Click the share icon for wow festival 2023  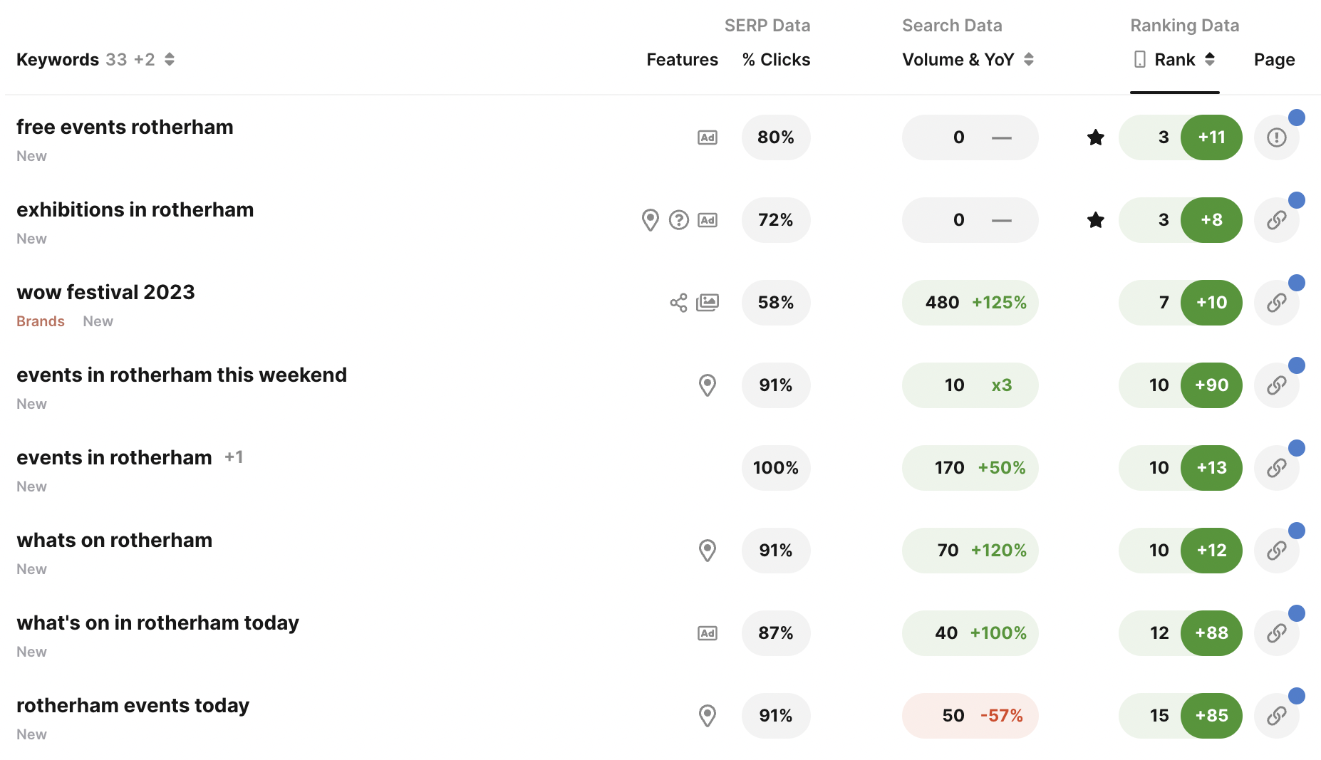point(679,303)
